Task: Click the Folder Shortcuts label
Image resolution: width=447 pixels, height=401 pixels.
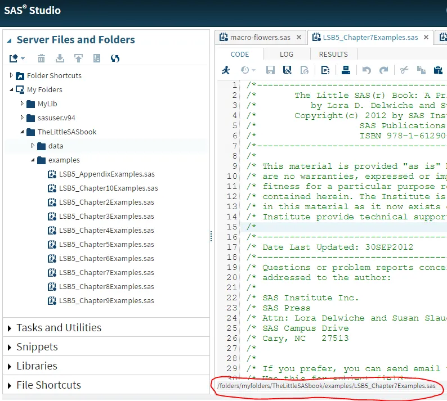Action: click(54, 75)
